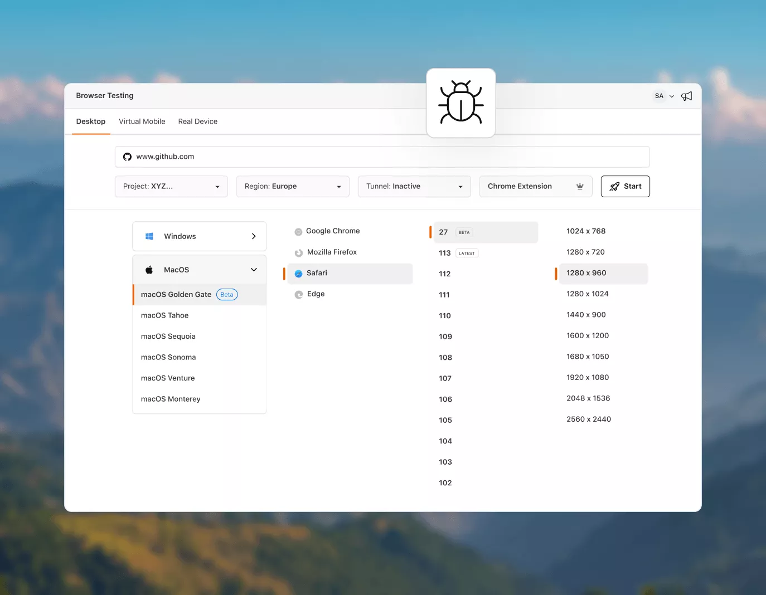Click the Beta badge on Golden Gate
This screenshot has height=595, width=766.
(227, 295)
